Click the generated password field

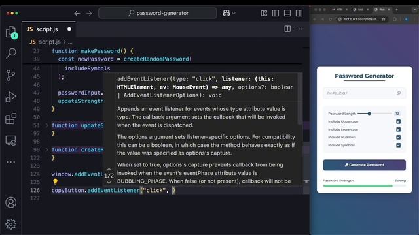364,93
